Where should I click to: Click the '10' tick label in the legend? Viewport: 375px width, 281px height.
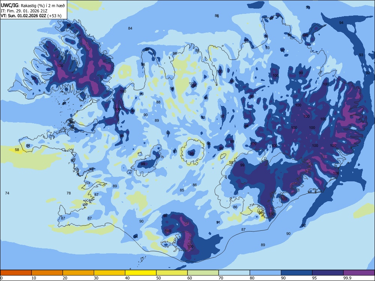[x=34, y=278]
